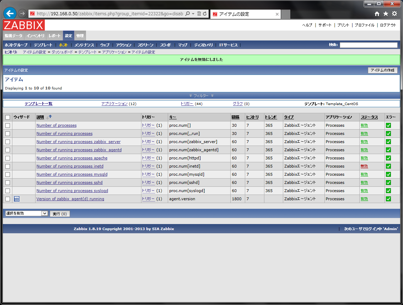Open the プロファイル link
This screenshot has height=305, width=403.
[x=365, y=25]
